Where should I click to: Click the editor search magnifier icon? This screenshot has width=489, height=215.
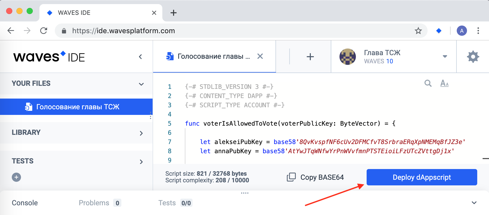[428, 83]
